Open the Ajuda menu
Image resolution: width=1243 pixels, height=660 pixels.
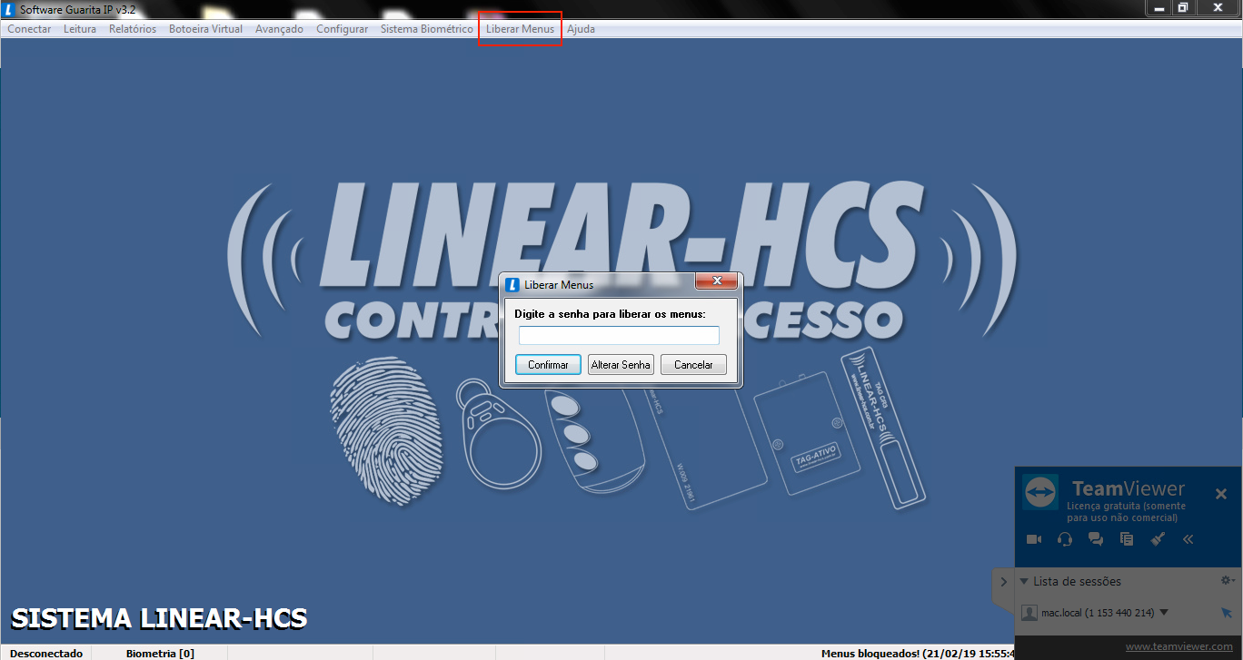coord(582,29)
